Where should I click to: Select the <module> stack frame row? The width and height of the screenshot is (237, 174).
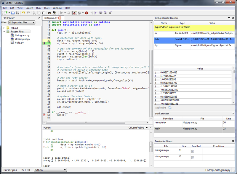pos(194,124)
